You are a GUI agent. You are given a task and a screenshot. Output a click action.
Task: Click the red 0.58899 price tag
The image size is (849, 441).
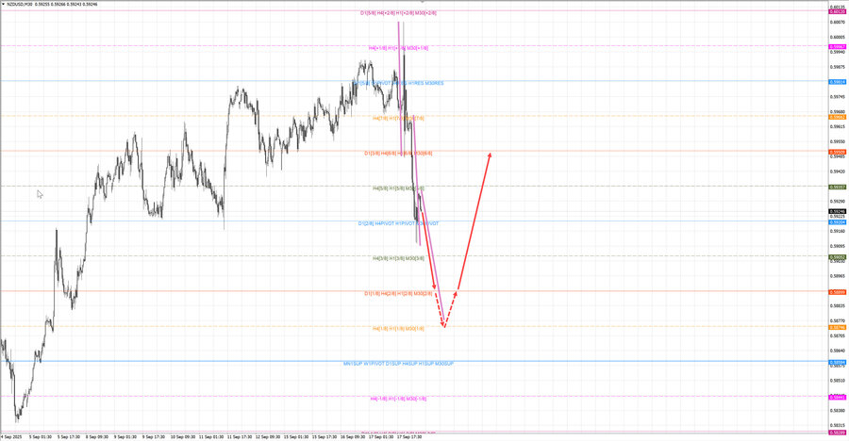tap(837, 292)
